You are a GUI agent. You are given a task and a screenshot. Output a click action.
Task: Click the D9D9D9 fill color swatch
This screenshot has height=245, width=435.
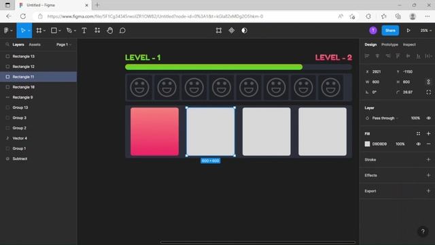[367, 144]
